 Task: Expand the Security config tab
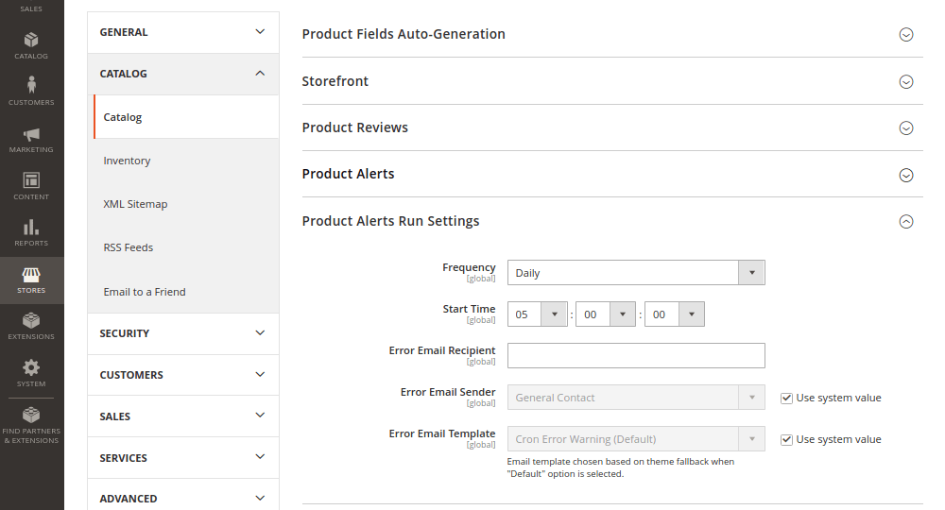tap(183, 333)
